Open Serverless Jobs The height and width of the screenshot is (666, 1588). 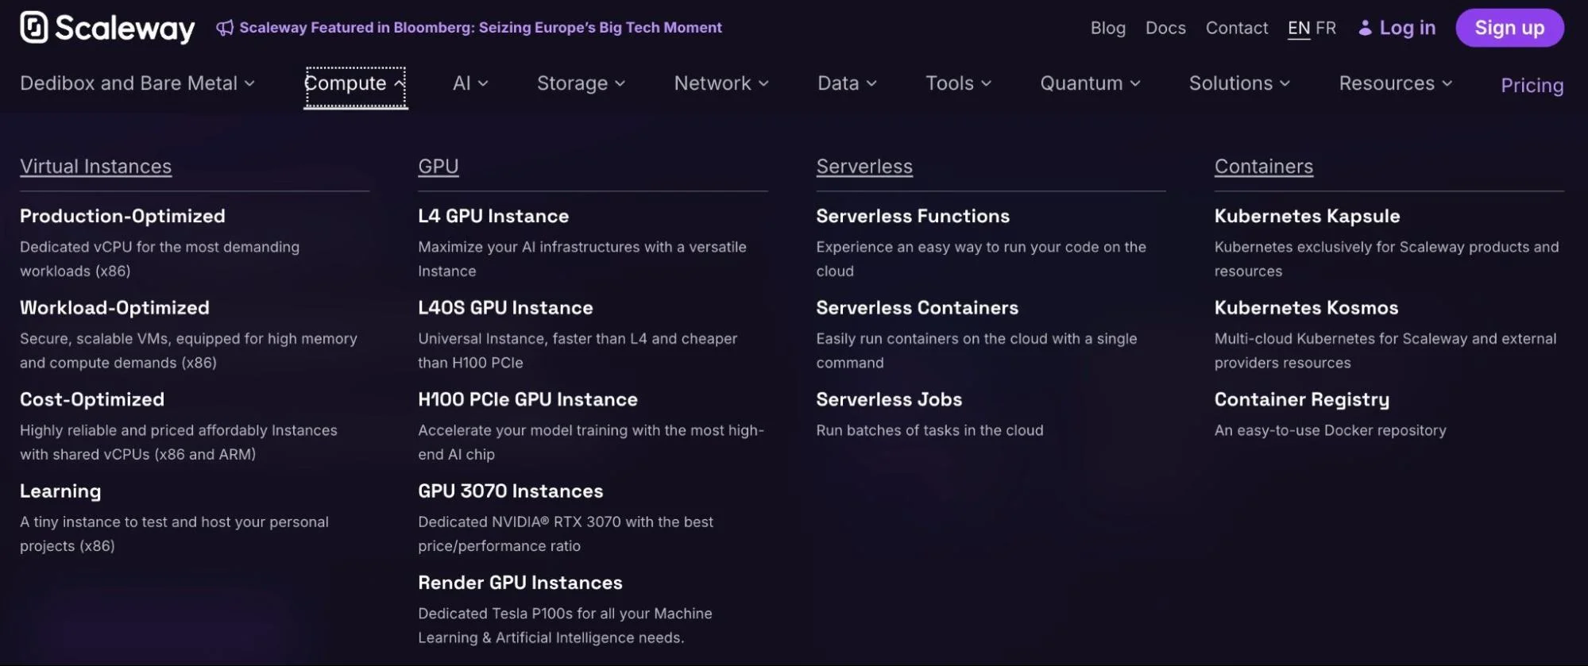click(x=889, y=399)
